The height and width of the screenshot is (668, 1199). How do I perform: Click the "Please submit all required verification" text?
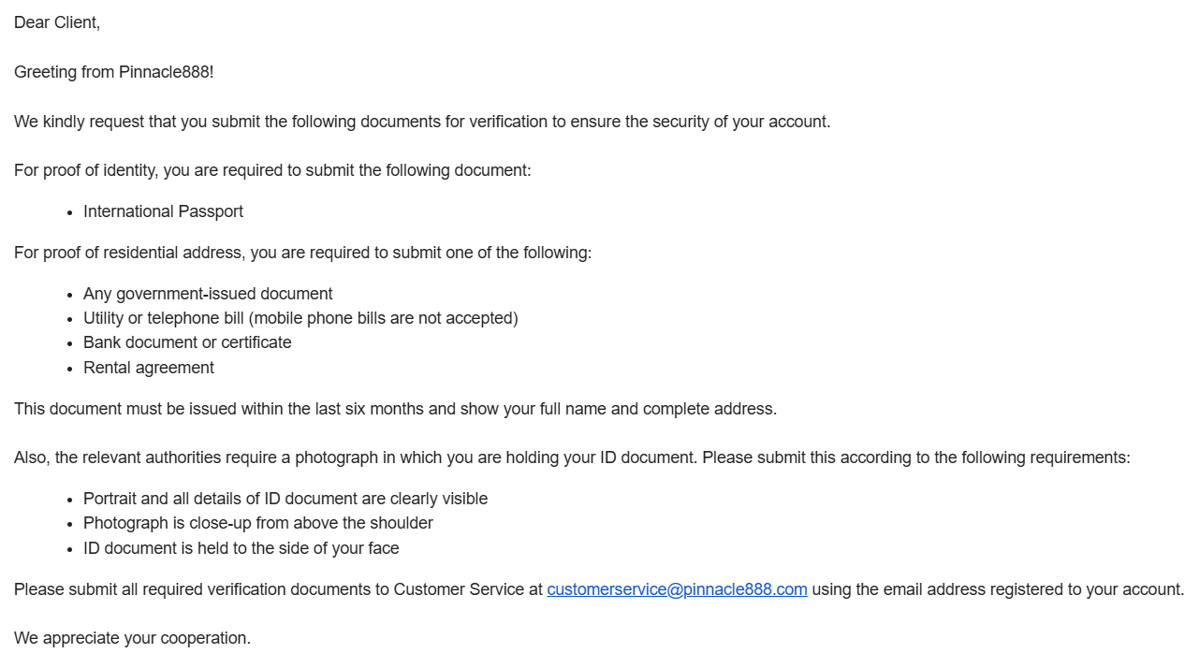pos(278,589)
